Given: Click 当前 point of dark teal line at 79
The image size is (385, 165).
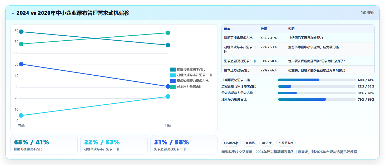Looking at the screenshot, I should click(x=21, y=32).
